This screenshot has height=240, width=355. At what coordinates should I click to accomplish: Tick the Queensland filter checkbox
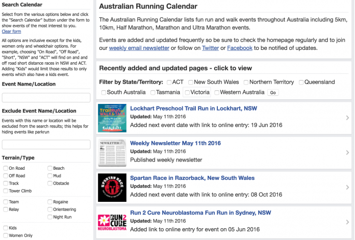(x=301, y=83)
